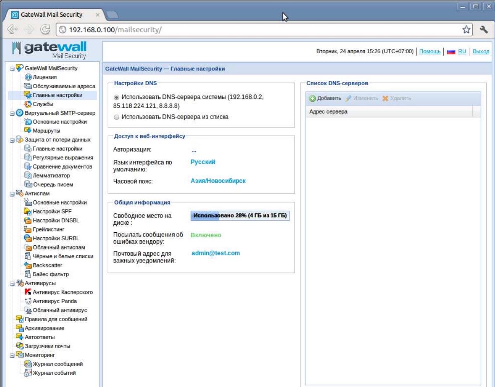Click the Антивирус Panda icon
Image resolution: width=495 pixels, height=387 pixels.
(28, 301)
